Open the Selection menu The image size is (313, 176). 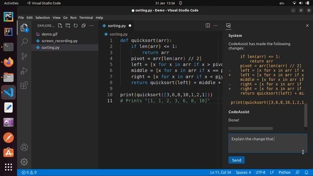[43, 18]
